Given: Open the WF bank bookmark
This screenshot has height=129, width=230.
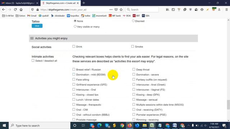Looking at the screenshot, I should pyautogui.click(x=115, y=16).
